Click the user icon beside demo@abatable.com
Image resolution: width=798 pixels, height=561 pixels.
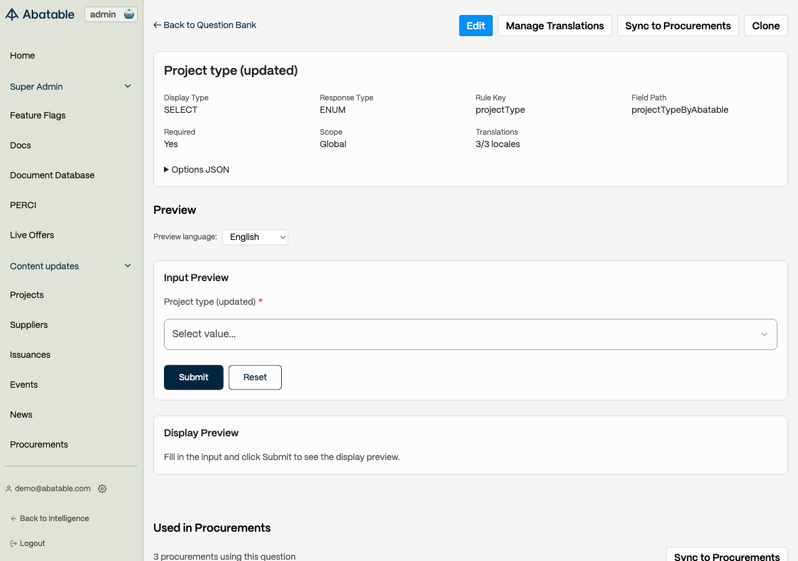(9, 489)
